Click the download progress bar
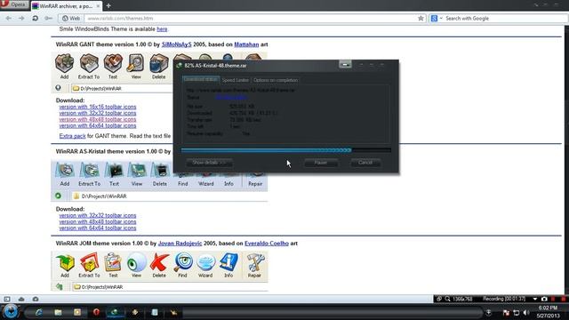The height and width of the screenshot is (320, 569). (x=286, y=150)
